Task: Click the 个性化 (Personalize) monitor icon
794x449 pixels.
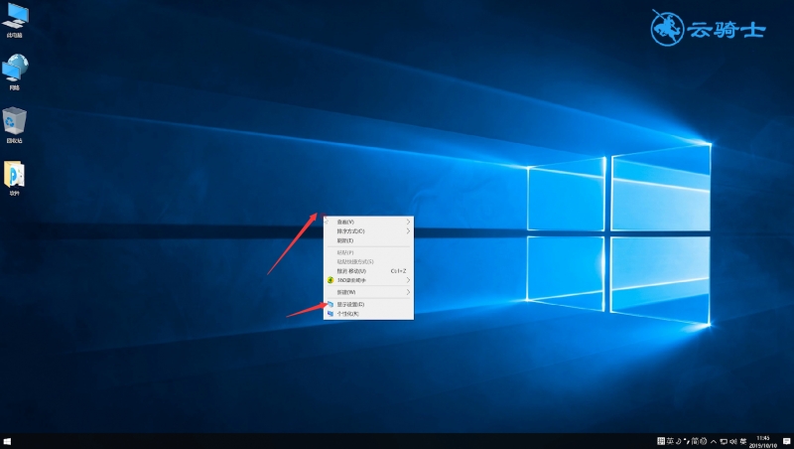Action: [x=331, y=314]
